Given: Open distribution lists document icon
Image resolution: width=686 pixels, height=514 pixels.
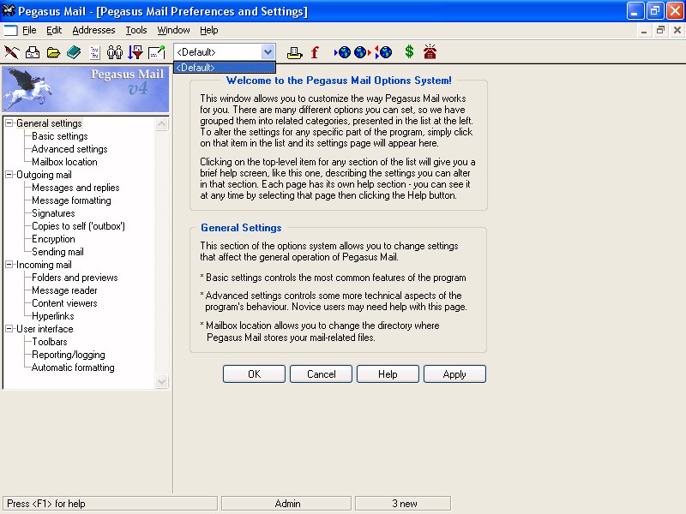Looking at the screenshot, I should coord(95,52).
